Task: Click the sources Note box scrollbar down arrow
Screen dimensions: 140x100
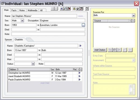Action: (131, 93)
